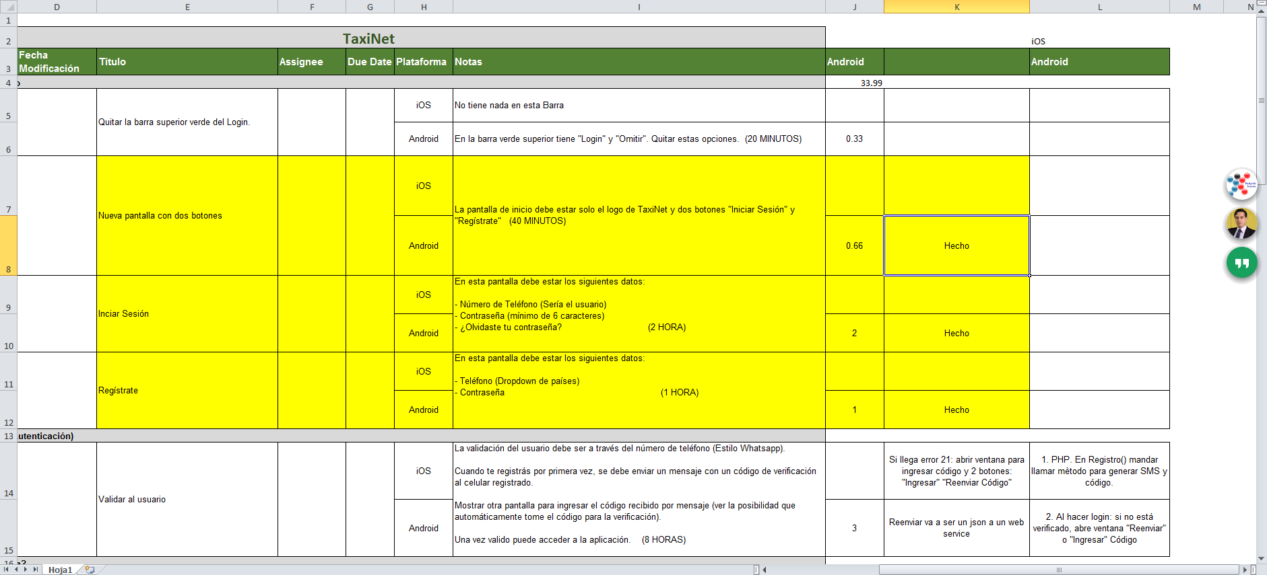1267x575 pixels.
Task: Click the 'Nueva pantalla con dos botones' cell
Action: click(x=187, y=215)
